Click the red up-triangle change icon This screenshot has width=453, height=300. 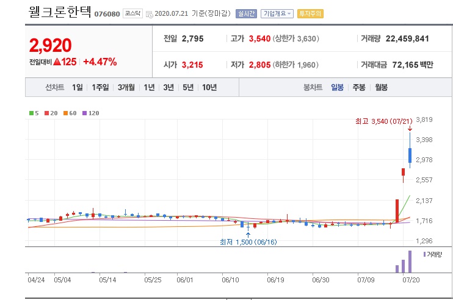pyautogui.click(x=57, y=62)
